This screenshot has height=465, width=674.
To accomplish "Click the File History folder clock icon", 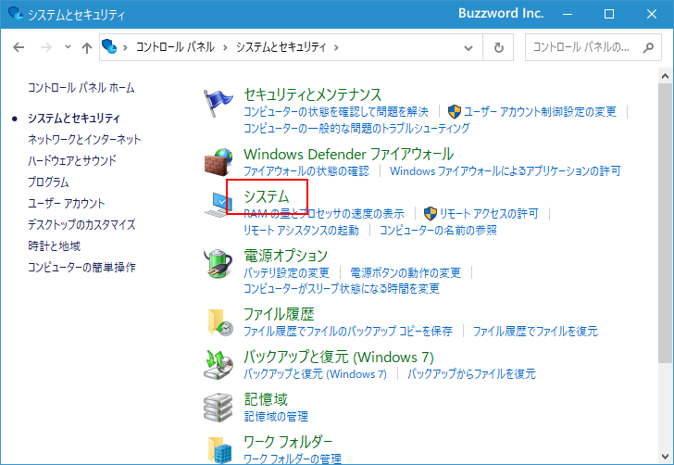I will (219, 322).
